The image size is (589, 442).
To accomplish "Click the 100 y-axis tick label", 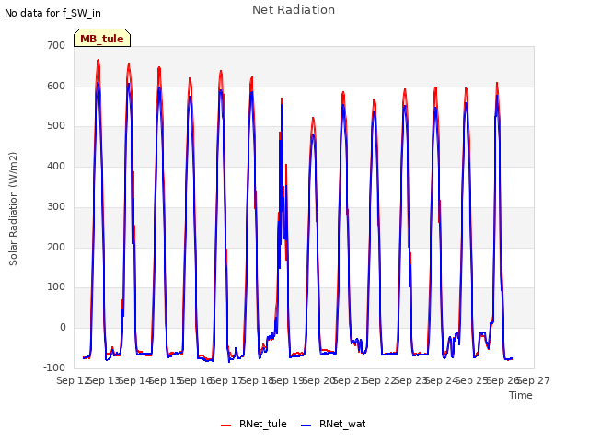I will 56,287.
